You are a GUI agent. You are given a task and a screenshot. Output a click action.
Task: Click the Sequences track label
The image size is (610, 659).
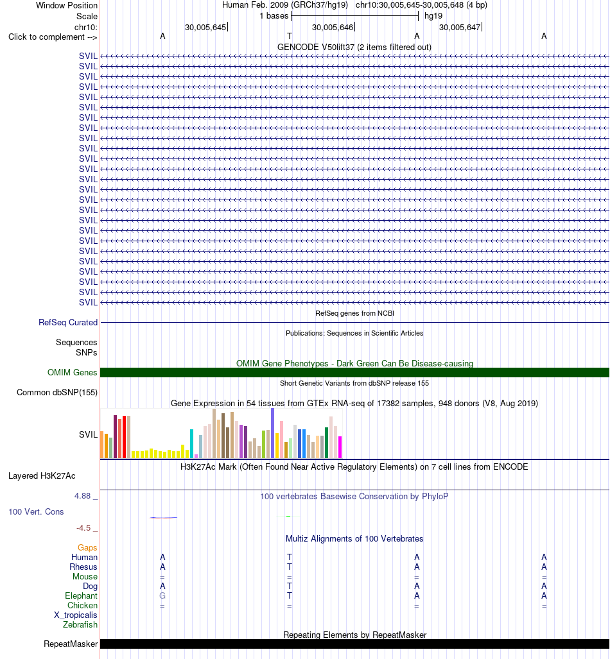click(x=76, y=343)
